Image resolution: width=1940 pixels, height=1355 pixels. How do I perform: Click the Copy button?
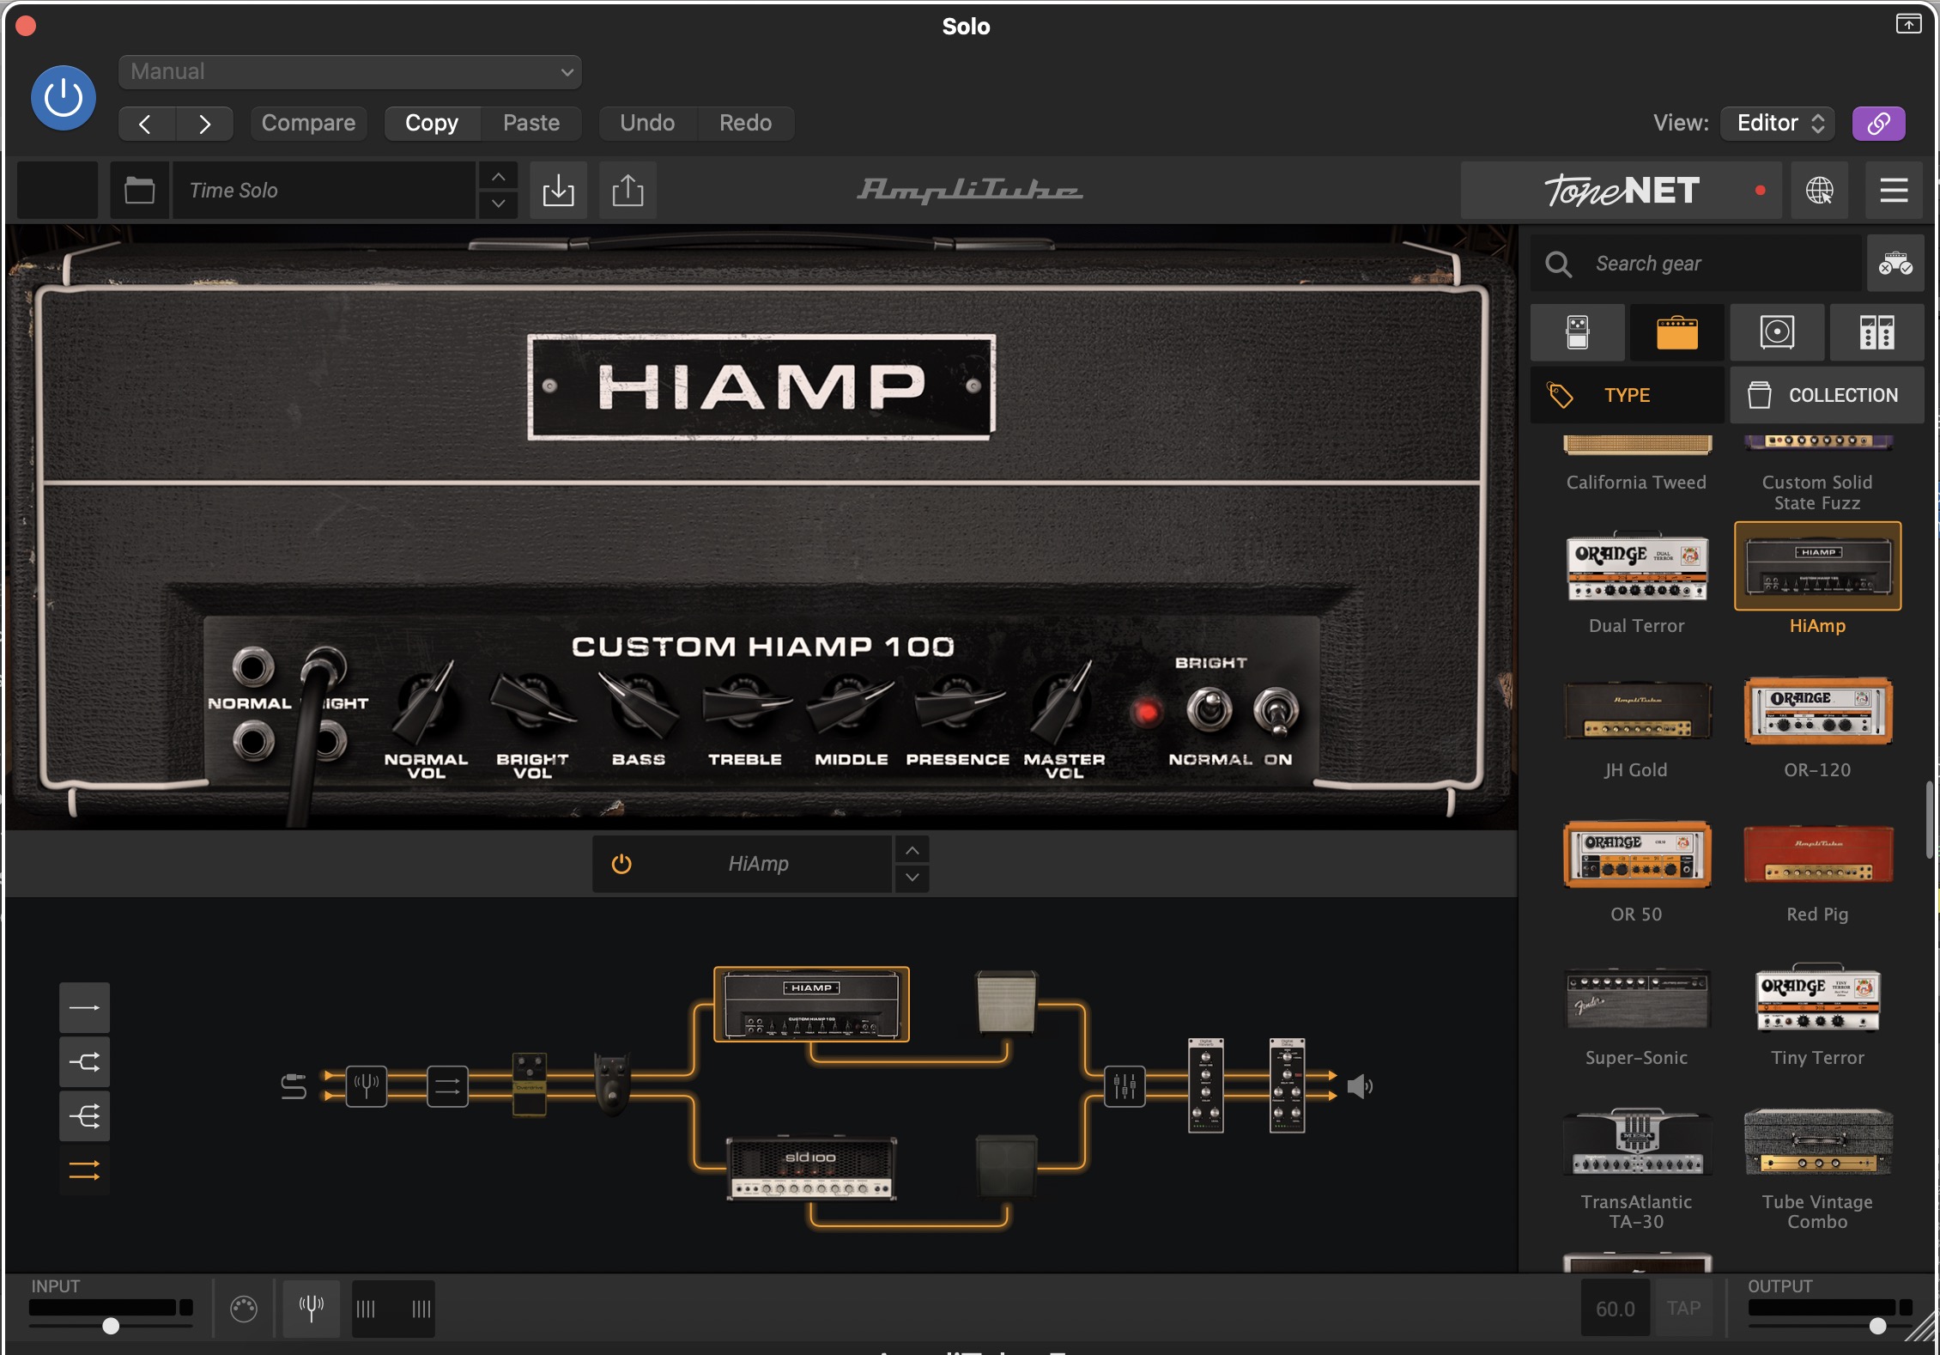432,123
